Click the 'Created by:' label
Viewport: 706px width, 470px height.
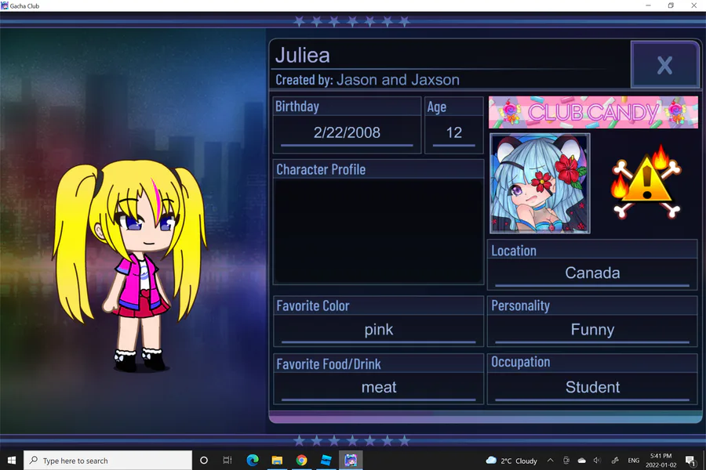(x=304, y=80)
